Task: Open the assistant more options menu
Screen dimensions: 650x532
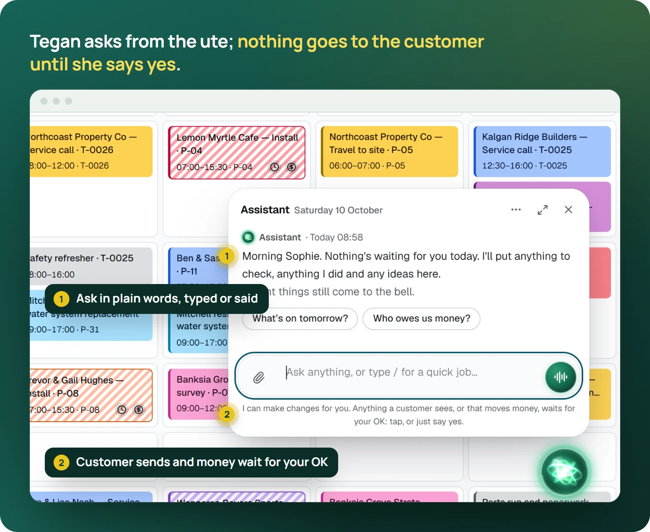Action: (x=516, y=210)
